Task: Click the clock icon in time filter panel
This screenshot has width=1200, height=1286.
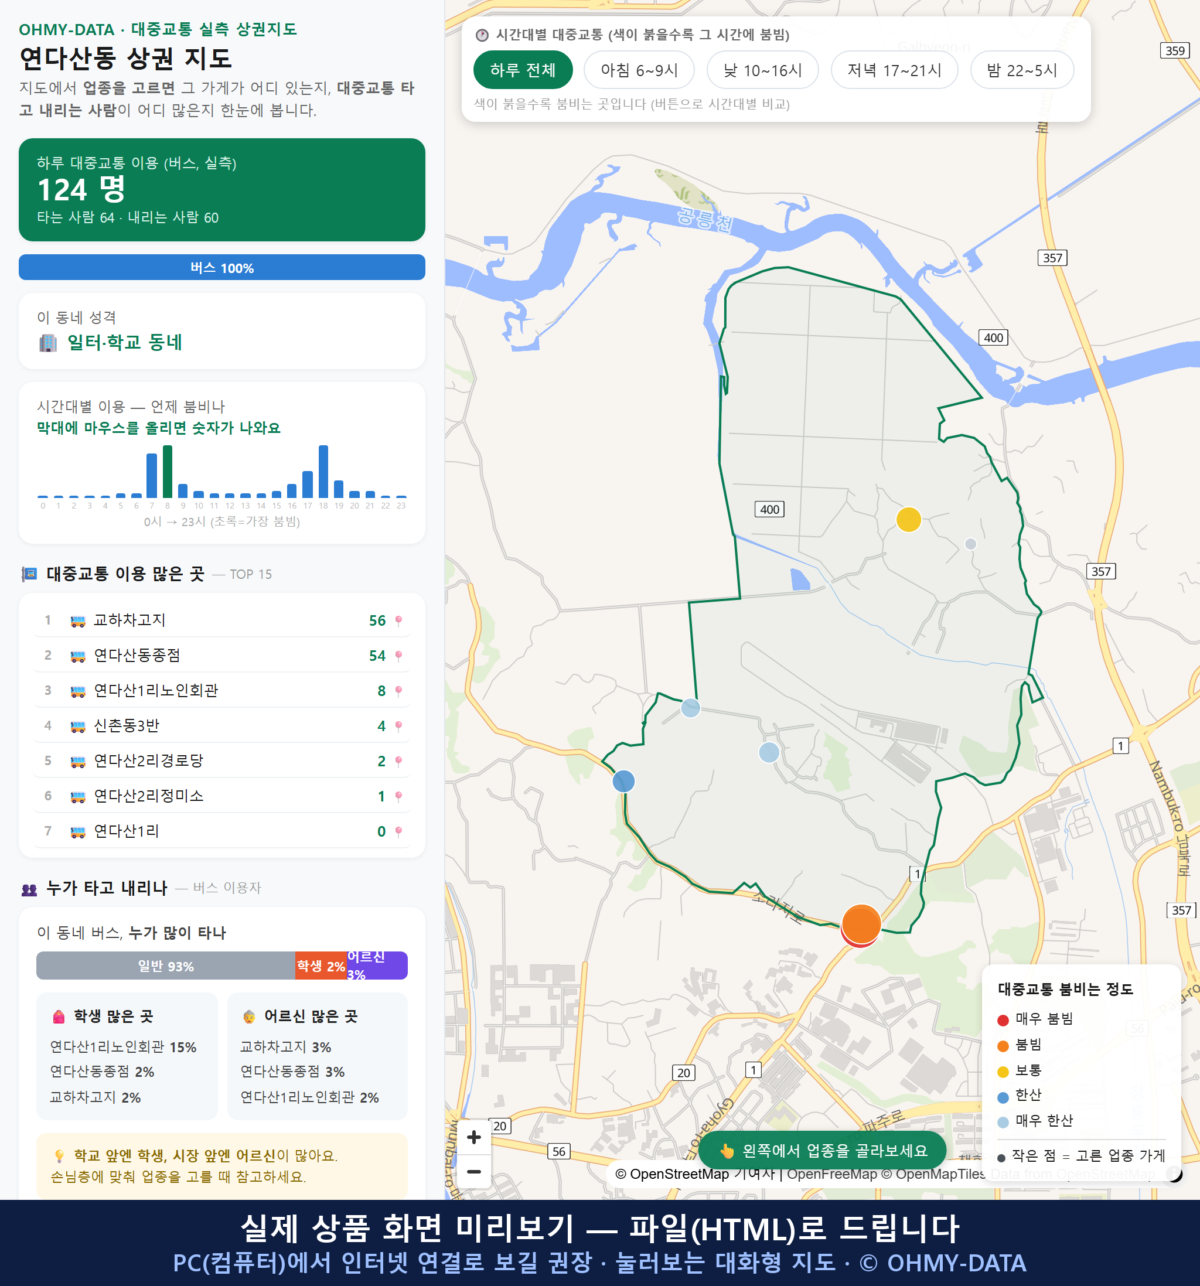Action: click(x=482, y=35)
